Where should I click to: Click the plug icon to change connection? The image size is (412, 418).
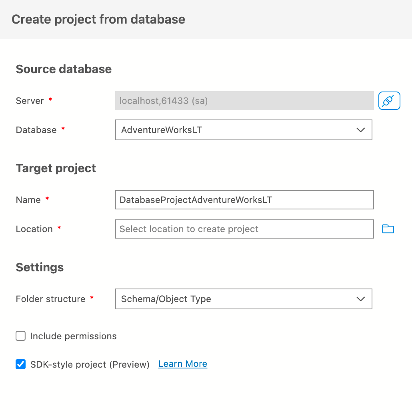click(389, 101)
